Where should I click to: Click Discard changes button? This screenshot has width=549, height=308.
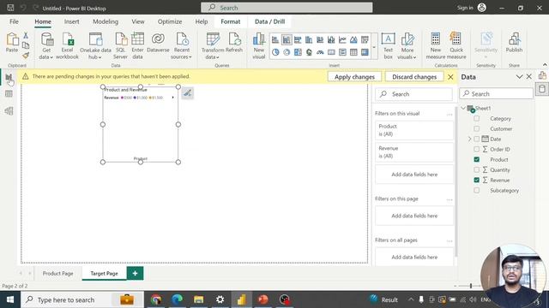click(414, 77)
